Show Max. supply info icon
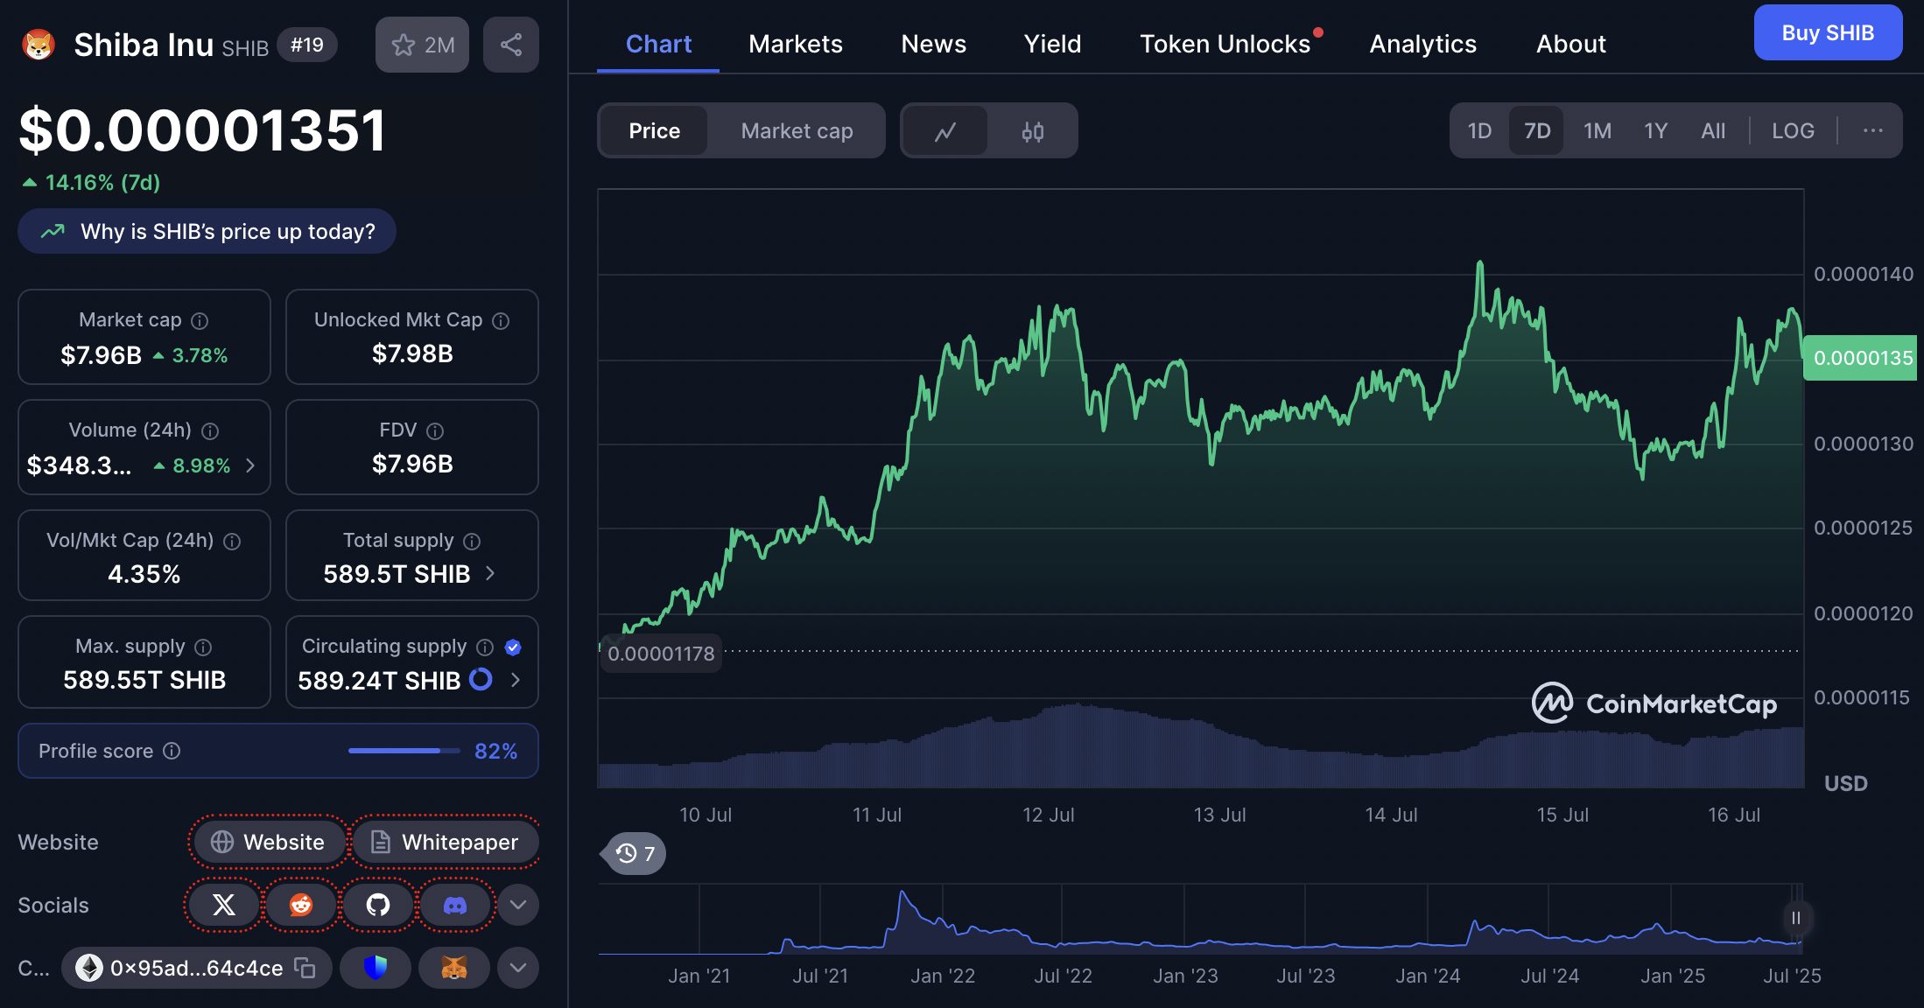 (203, 647)
